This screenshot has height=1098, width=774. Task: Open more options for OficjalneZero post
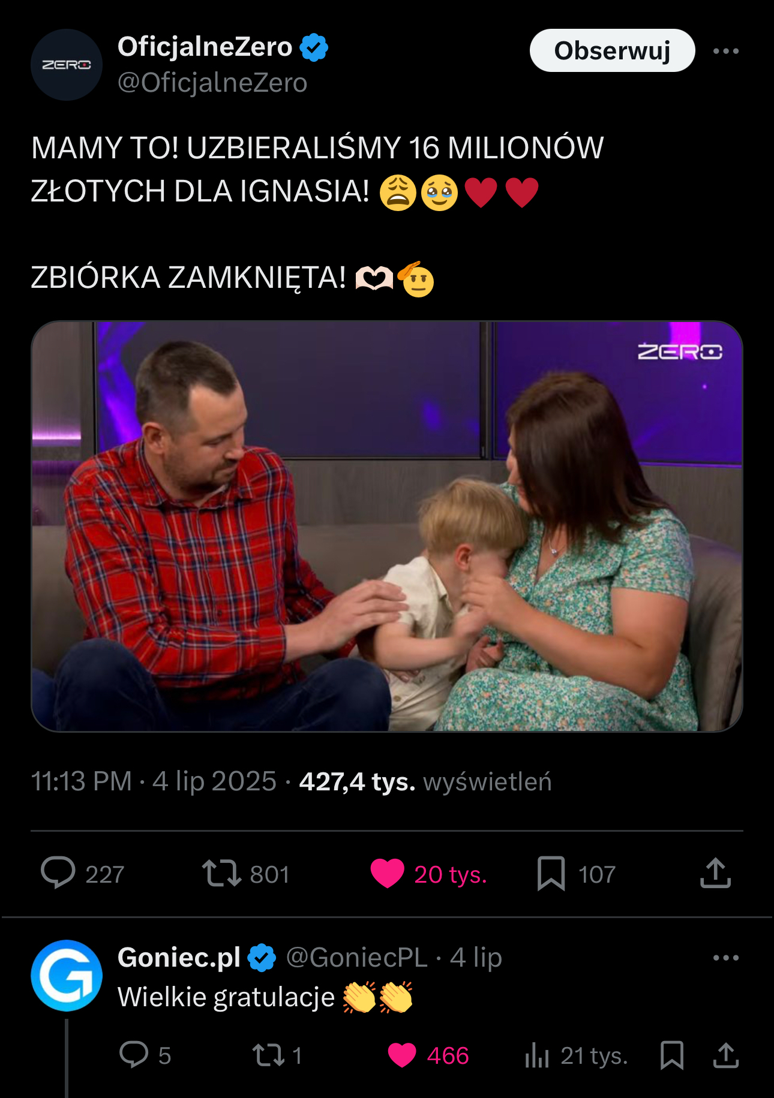point(726,51)
